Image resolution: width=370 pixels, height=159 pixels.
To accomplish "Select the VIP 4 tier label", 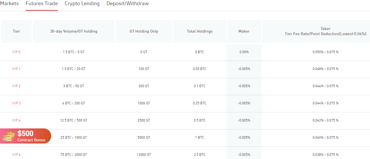I will 16,120.
